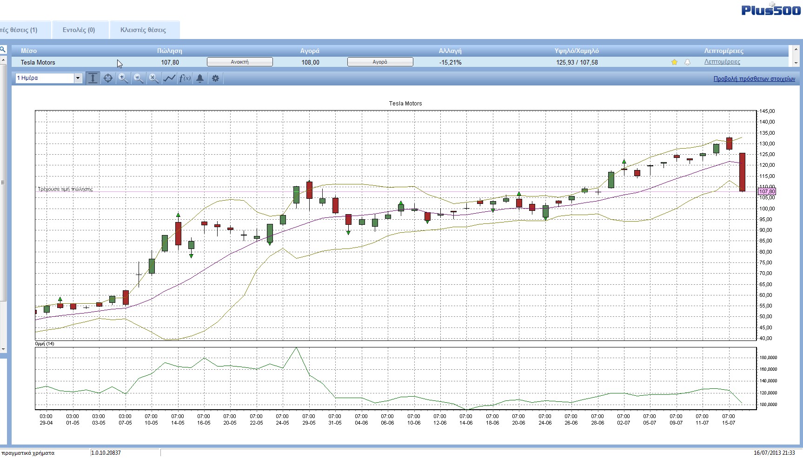Click the search magnifier icon at left edge

click(2, 49)
